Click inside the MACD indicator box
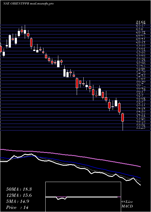Viewport: 151px width, 212px height. tap(83, 197)
